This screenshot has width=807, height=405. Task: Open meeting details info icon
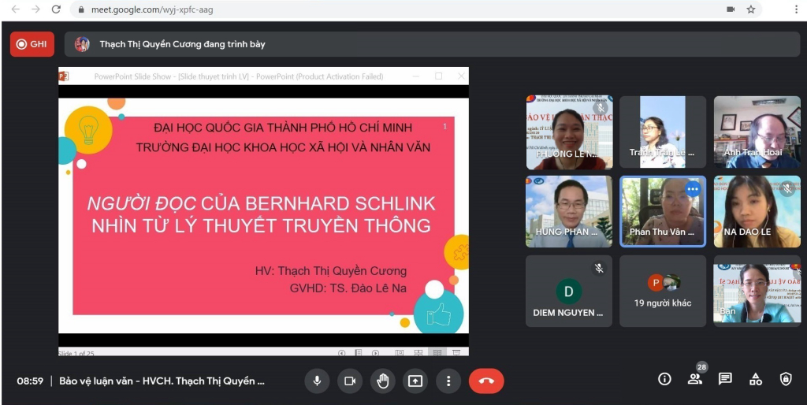point(664,379)
